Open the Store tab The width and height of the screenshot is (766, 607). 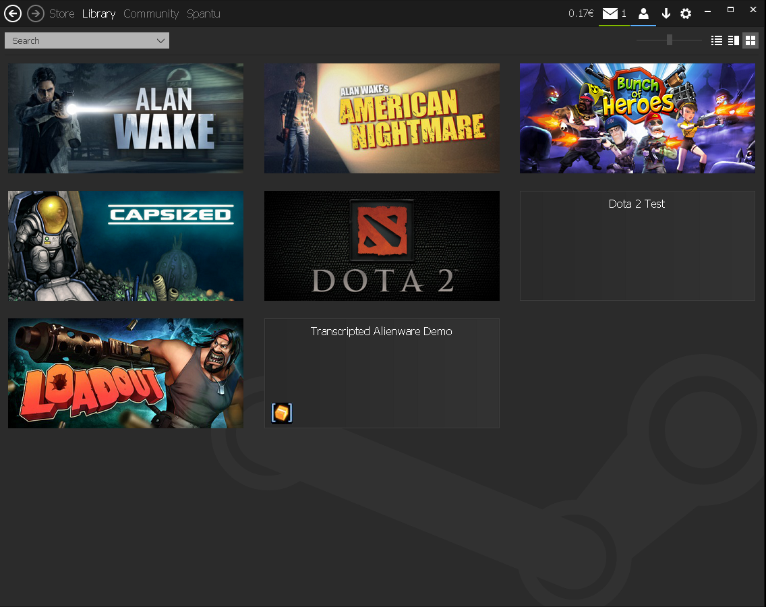pos(61,13)
